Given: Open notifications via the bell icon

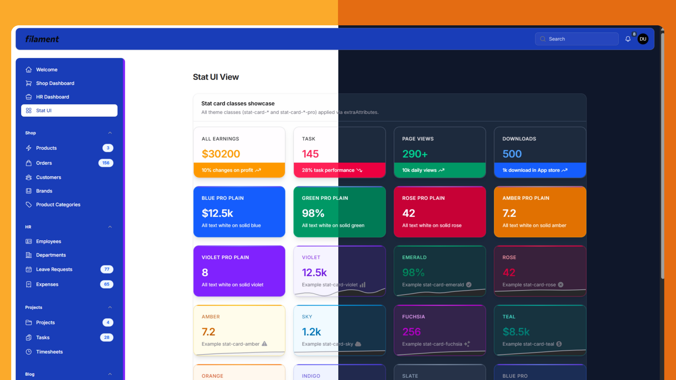Looking at the screenshot, I should [628, 39].
